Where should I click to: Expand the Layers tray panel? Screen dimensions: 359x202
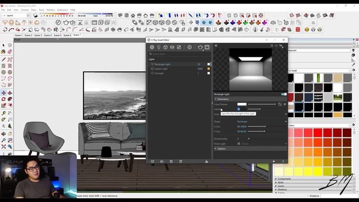(x=276, y=186)
